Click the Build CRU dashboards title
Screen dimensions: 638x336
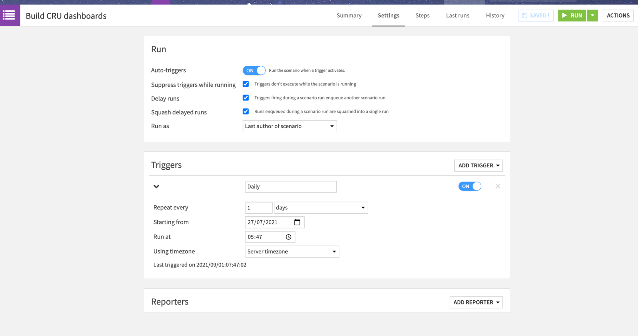click(x=66, y=16)
